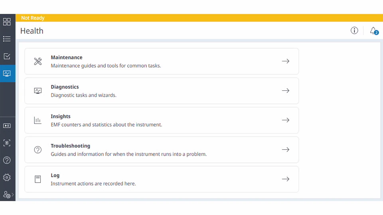The height and width of the screenshot is (215, 383).
Task: Open Troubleshooting via its arrow
Action: (x=286, y=149)
